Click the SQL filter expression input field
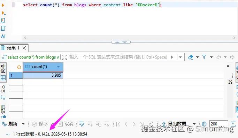Image resolution: width=238 pixels, height=138 pixels. pos(118,57)
